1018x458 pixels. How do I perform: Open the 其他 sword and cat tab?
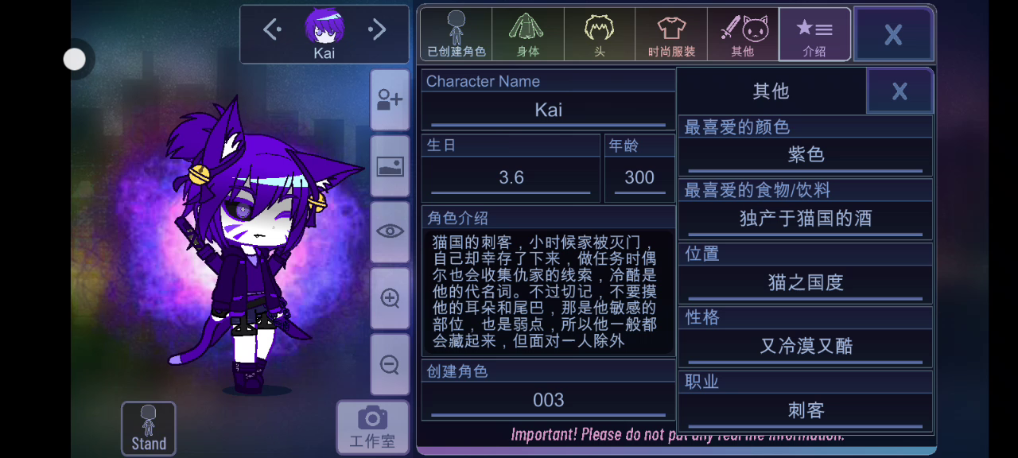[743, 34]
